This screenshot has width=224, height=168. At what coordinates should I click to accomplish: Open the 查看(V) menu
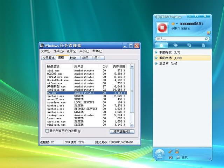coord(71,51)
